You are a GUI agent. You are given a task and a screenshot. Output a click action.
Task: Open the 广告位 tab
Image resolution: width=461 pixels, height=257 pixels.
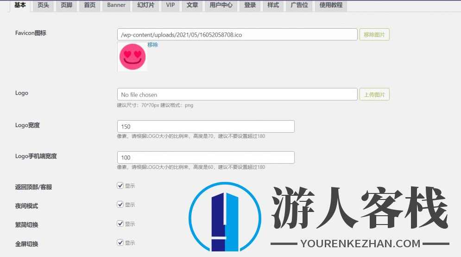(299, 5)
